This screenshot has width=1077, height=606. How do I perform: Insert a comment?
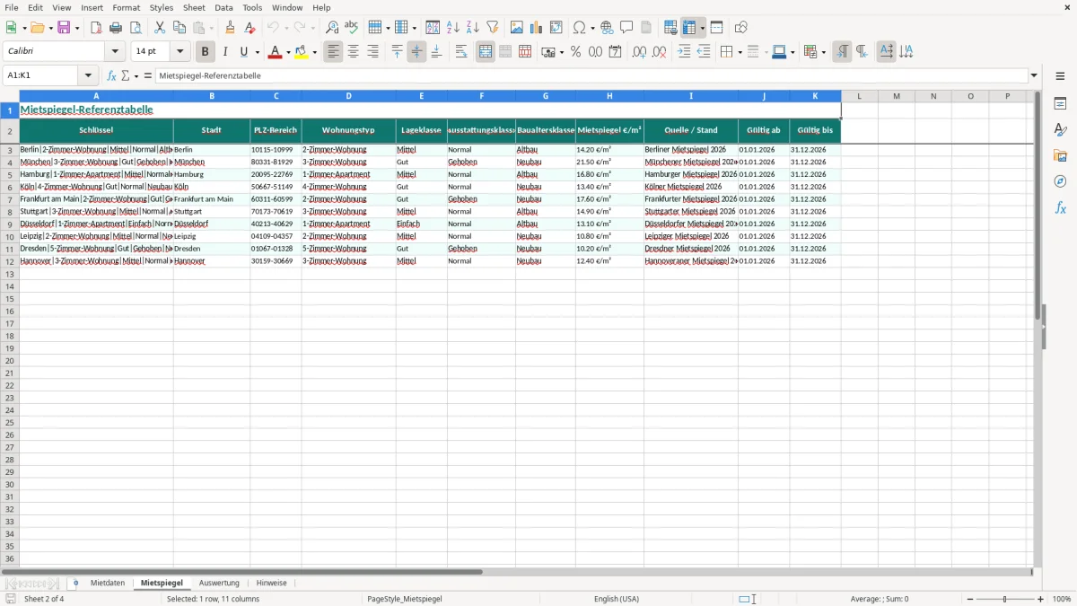tap(626, 28)
